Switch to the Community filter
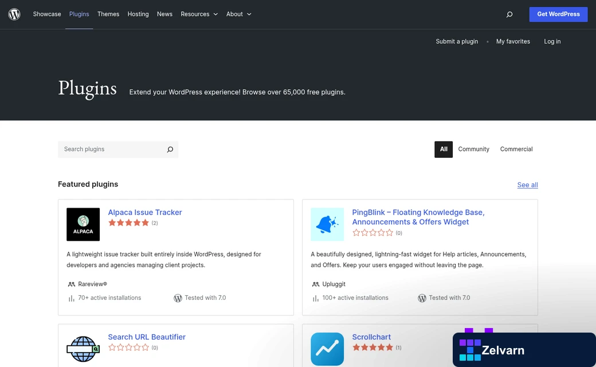596x367 pixels. (473, 149)
